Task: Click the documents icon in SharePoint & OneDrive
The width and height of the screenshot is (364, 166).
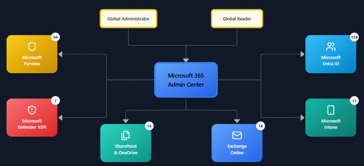Action: point(125,135)
